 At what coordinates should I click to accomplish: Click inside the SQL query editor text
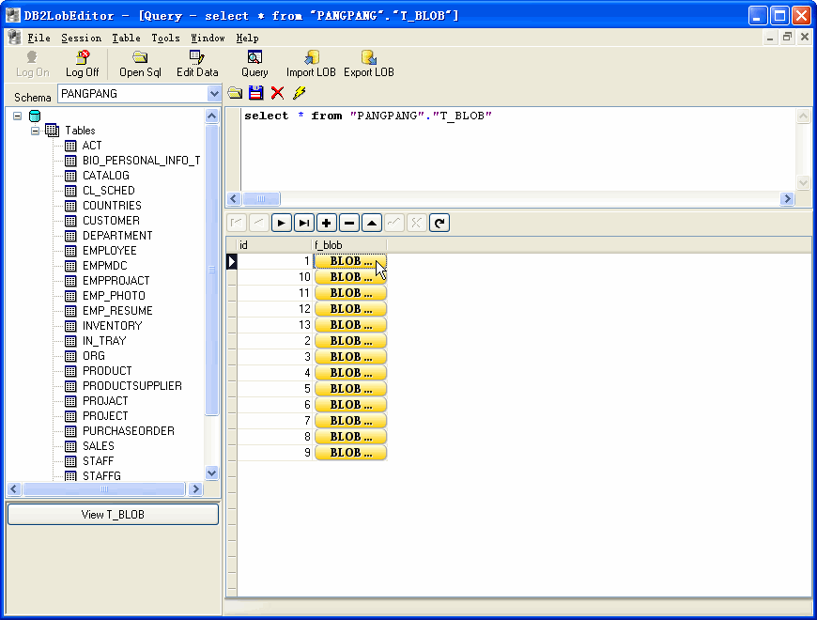pyautogui.click(x=368, y=116)
